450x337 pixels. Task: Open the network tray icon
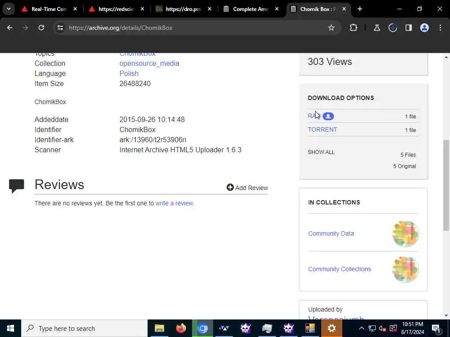click(372, 328)
